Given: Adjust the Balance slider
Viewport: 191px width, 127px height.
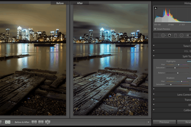Looking at the screenshot, I should click(178, 73).
